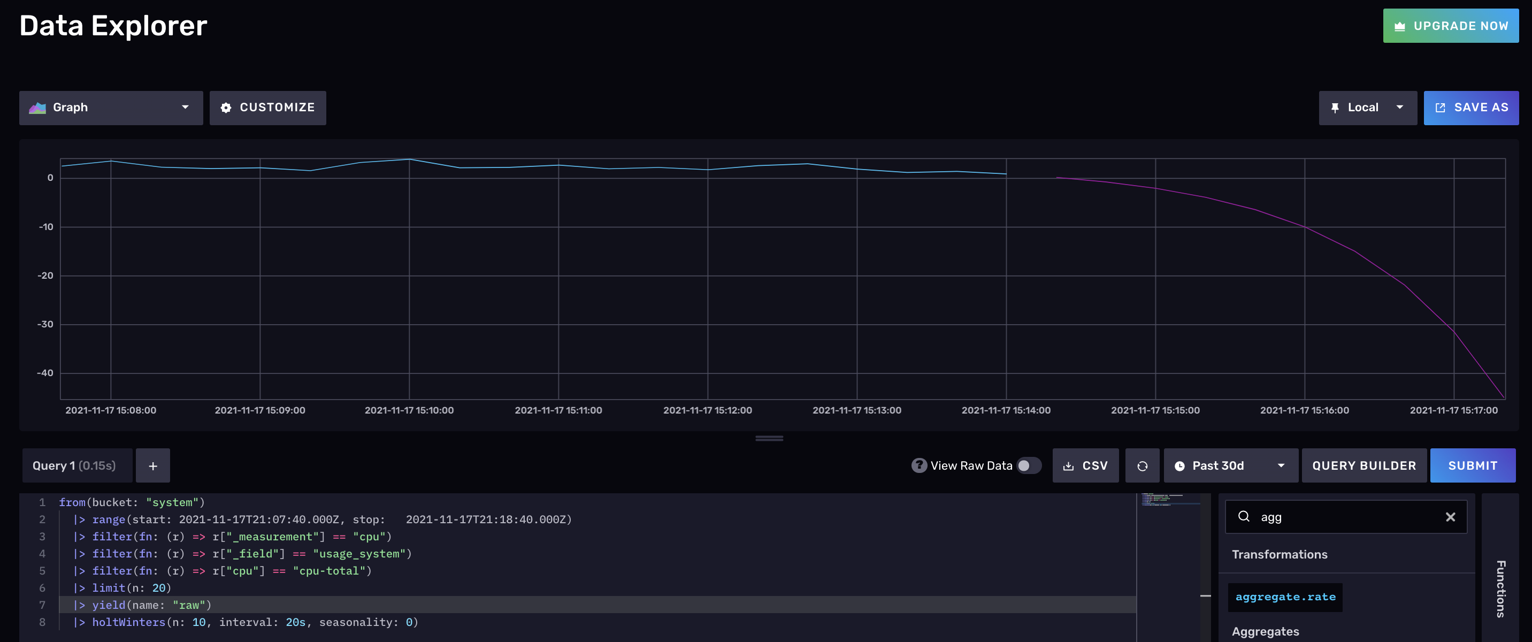
Task: Click the external link icon on Save As
Action: (1441, 108)
